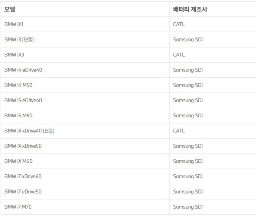Click the BMW iX M60 cell
The image size is (256, 217).
pyautogui.click(x=18, y=161)
